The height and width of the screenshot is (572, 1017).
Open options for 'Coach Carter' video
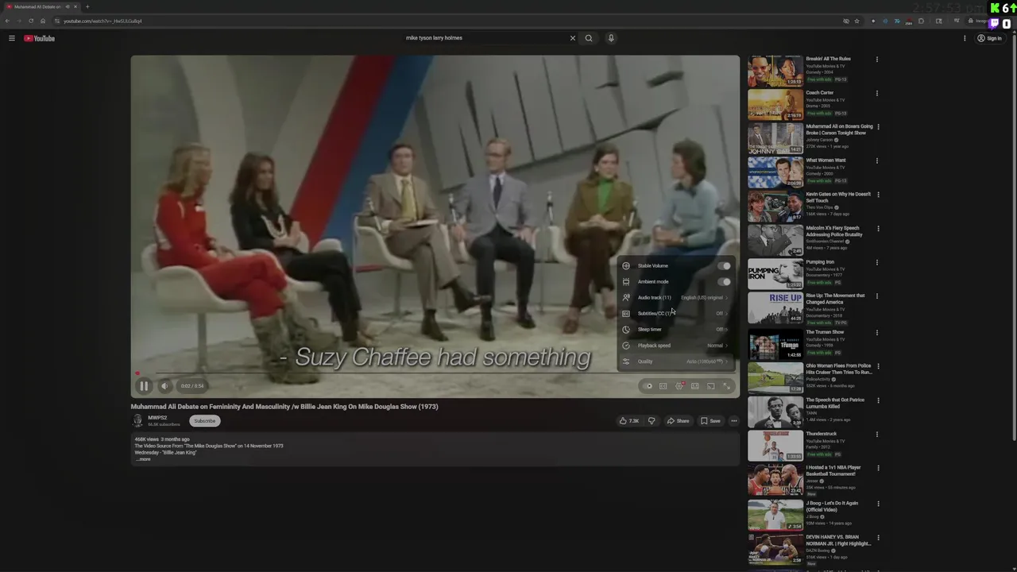(x=877, y=94)
